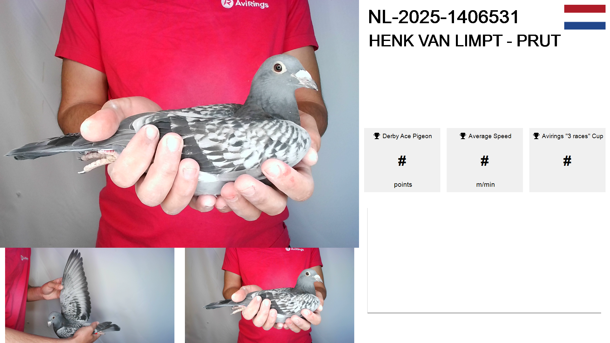Open the Avirings "3 races" Cup card
Image resolution: width=610 pixels, height=343 pixels.
tap(567, 160)
